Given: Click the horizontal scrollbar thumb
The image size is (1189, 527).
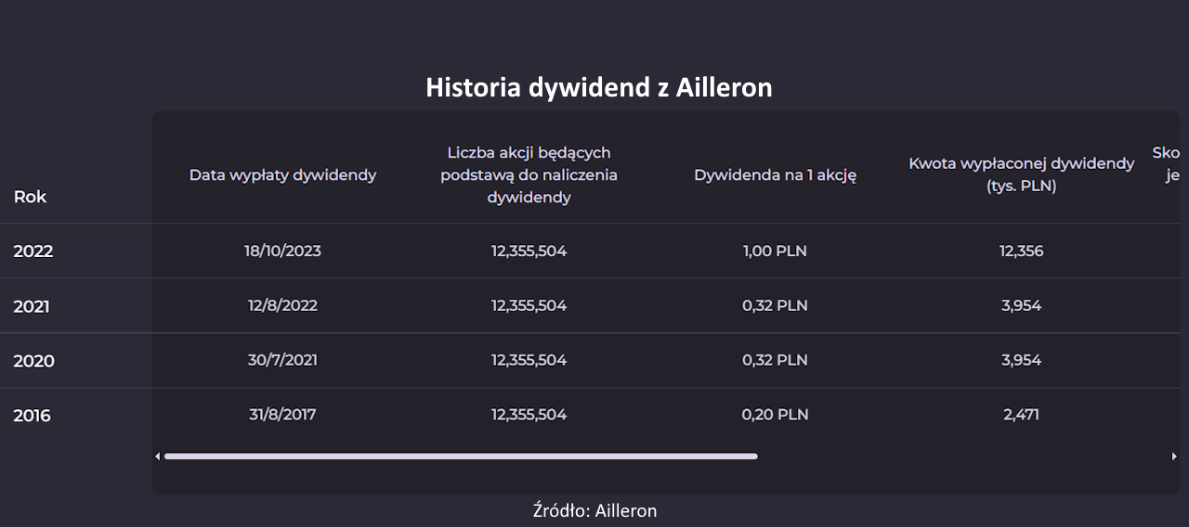Looking at the screenshot, I should click(461, 456).
